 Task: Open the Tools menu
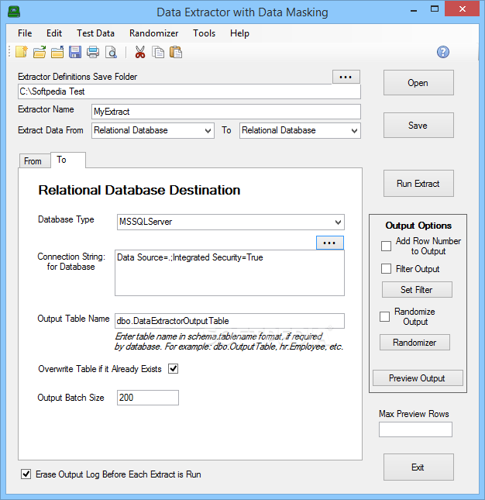(x=204, y=33)
